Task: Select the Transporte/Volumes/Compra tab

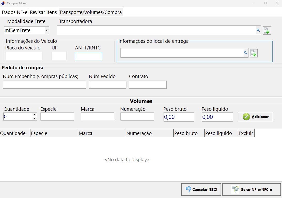Action: tap(91, 12)
